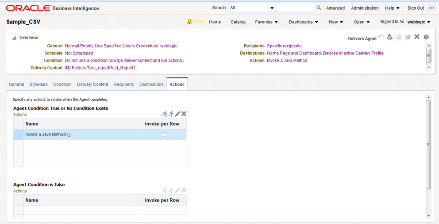This screenshot has height=224, width=439.
Task: Open the Condition tab
Action: click(62, 84)
